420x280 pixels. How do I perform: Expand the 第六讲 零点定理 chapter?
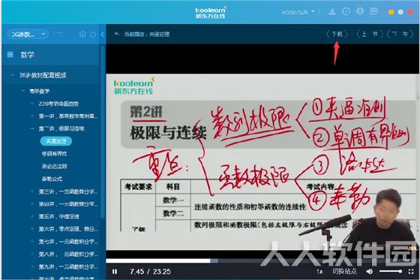point(31,229)
